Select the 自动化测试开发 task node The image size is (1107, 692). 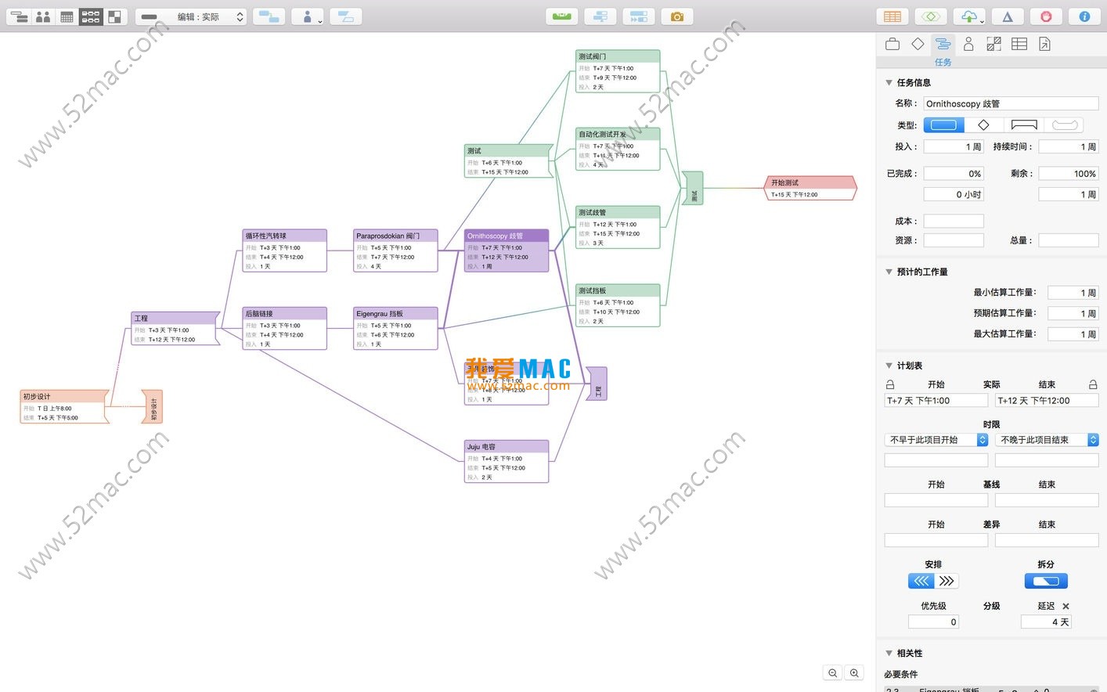618,149
